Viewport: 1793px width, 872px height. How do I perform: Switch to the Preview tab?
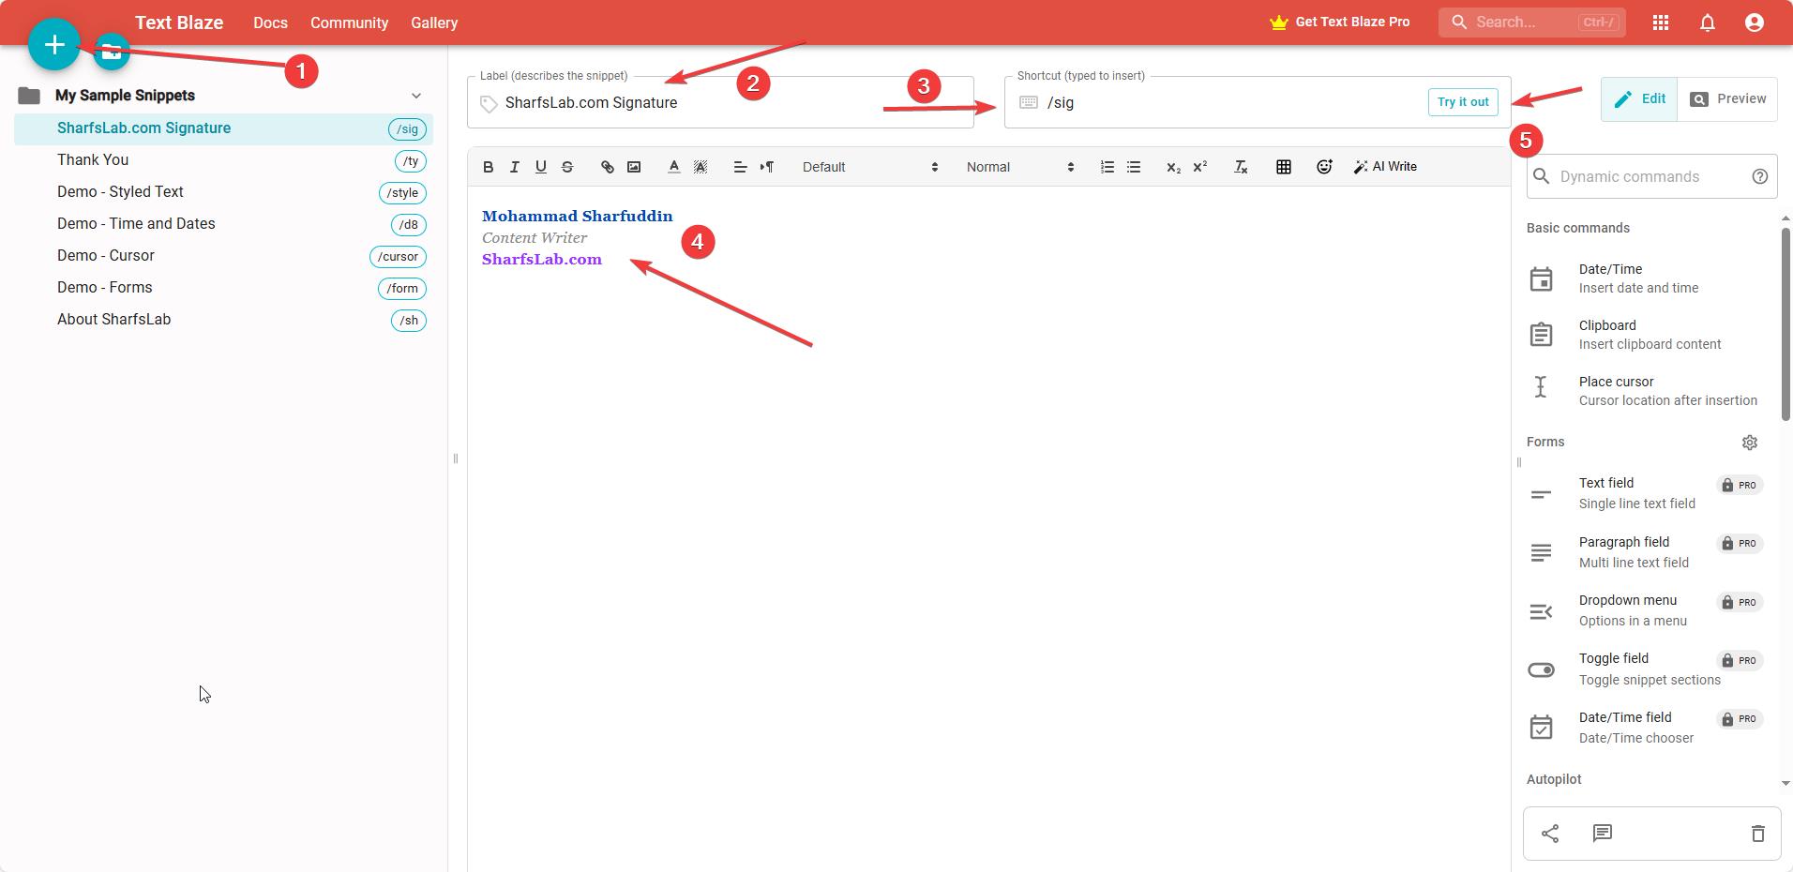[x=1727, y=98]
